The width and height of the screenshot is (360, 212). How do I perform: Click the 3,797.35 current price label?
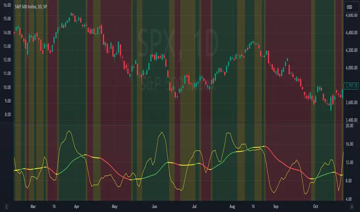coord(352,86)
